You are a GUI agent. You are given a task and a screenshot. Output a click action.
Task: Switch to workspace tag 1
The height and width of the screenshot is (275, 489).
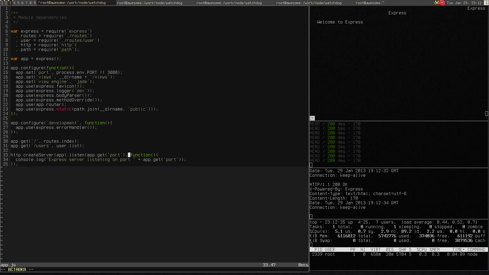pyautogui.click(x=2, y=3)
